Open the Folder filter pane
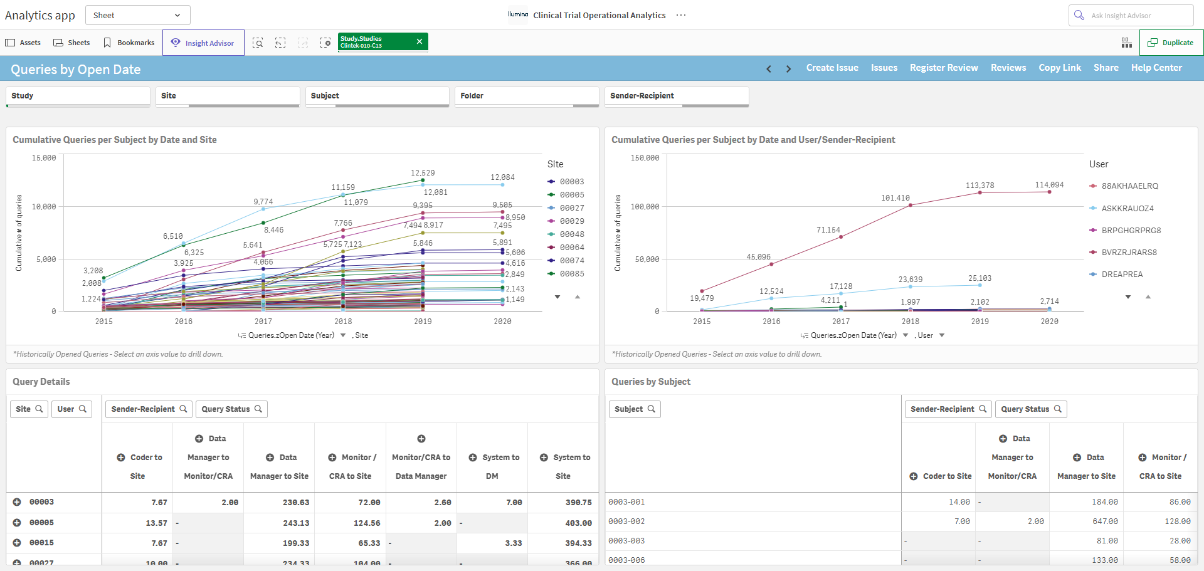Image resolution: width=1204 pixels, height=571 pixels. pos(527,96)
